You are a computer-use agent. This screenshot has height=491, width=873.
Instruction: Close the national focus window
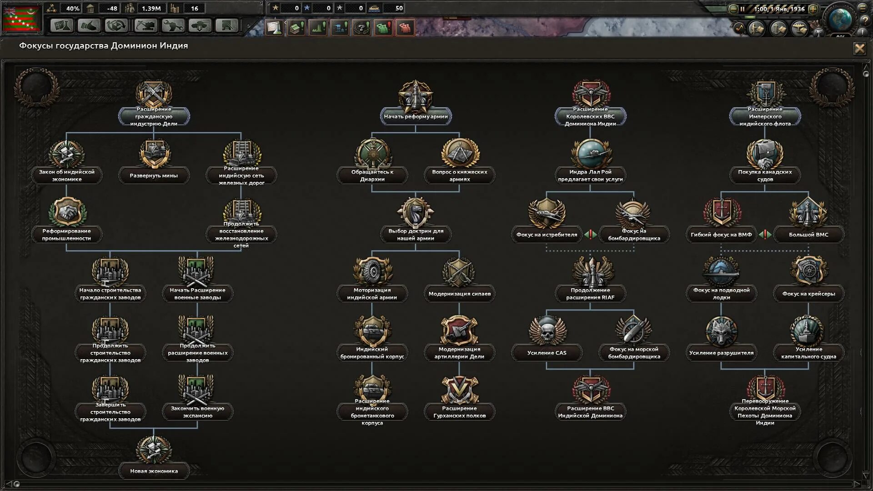(859, 49)
